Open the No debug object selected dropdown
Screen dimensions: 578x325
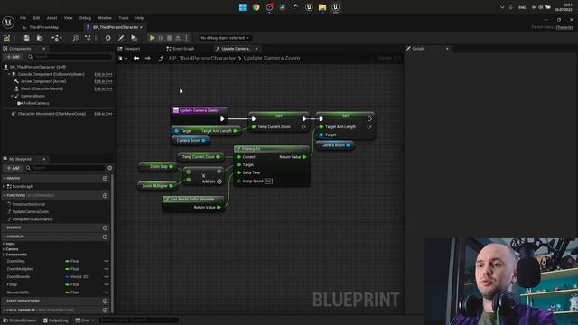[x=225, y=38]
